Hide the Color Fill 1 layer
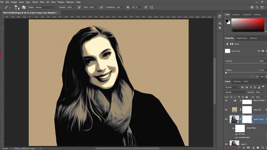Image resolution: width=267 pixels, height=150 pixels. (226, 110)
